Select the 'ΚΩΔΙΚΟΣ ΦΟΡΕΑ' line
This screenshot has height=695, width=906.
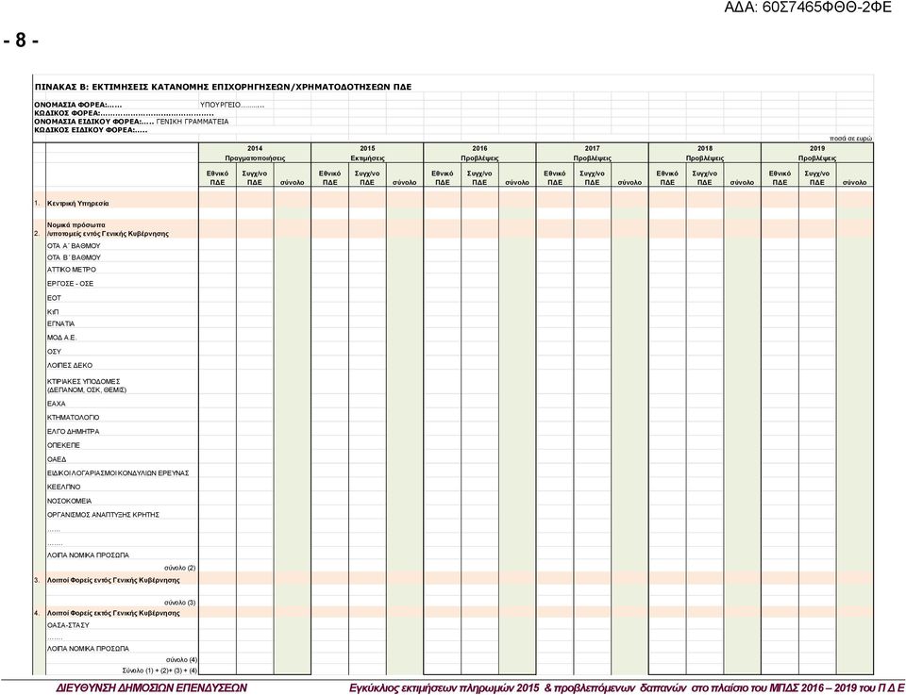(x=124, y=113)
